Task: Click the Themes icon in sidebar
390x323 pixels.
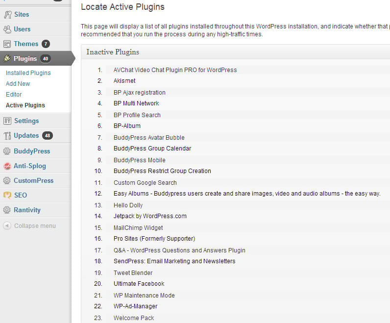Action: pos(7,44)
